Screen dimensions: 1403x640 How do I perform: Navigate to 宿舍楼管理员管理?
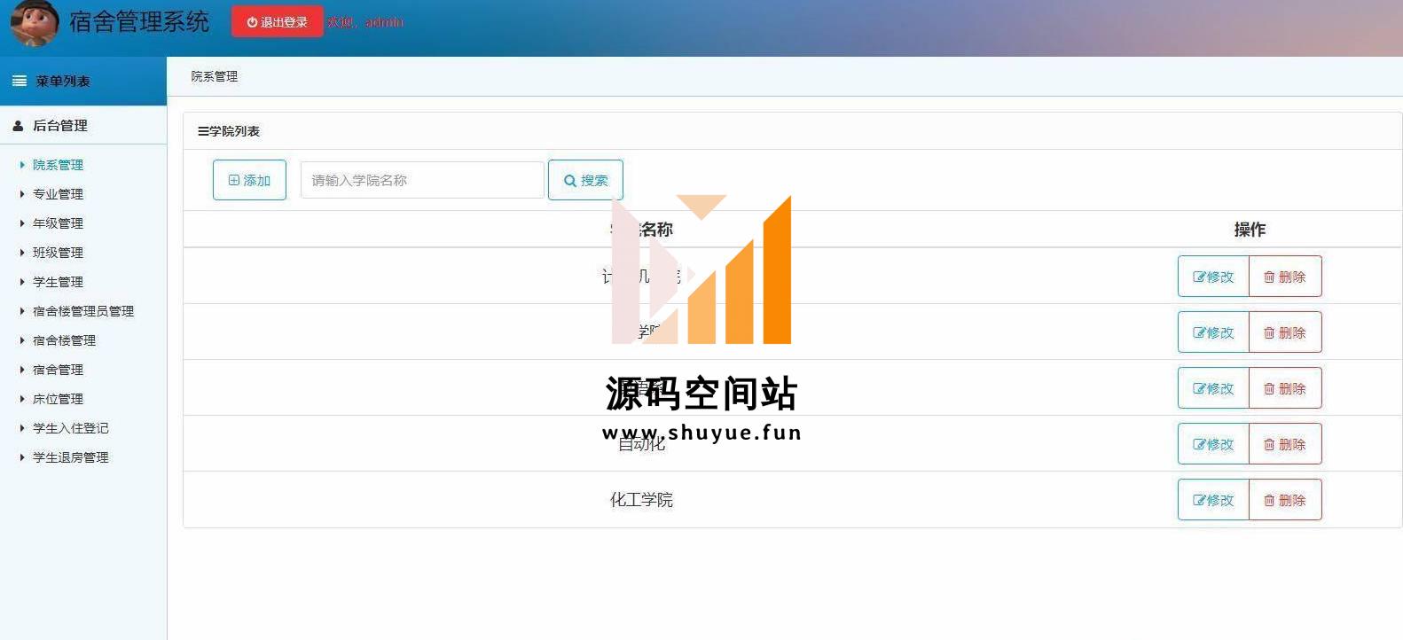point(83,311)
